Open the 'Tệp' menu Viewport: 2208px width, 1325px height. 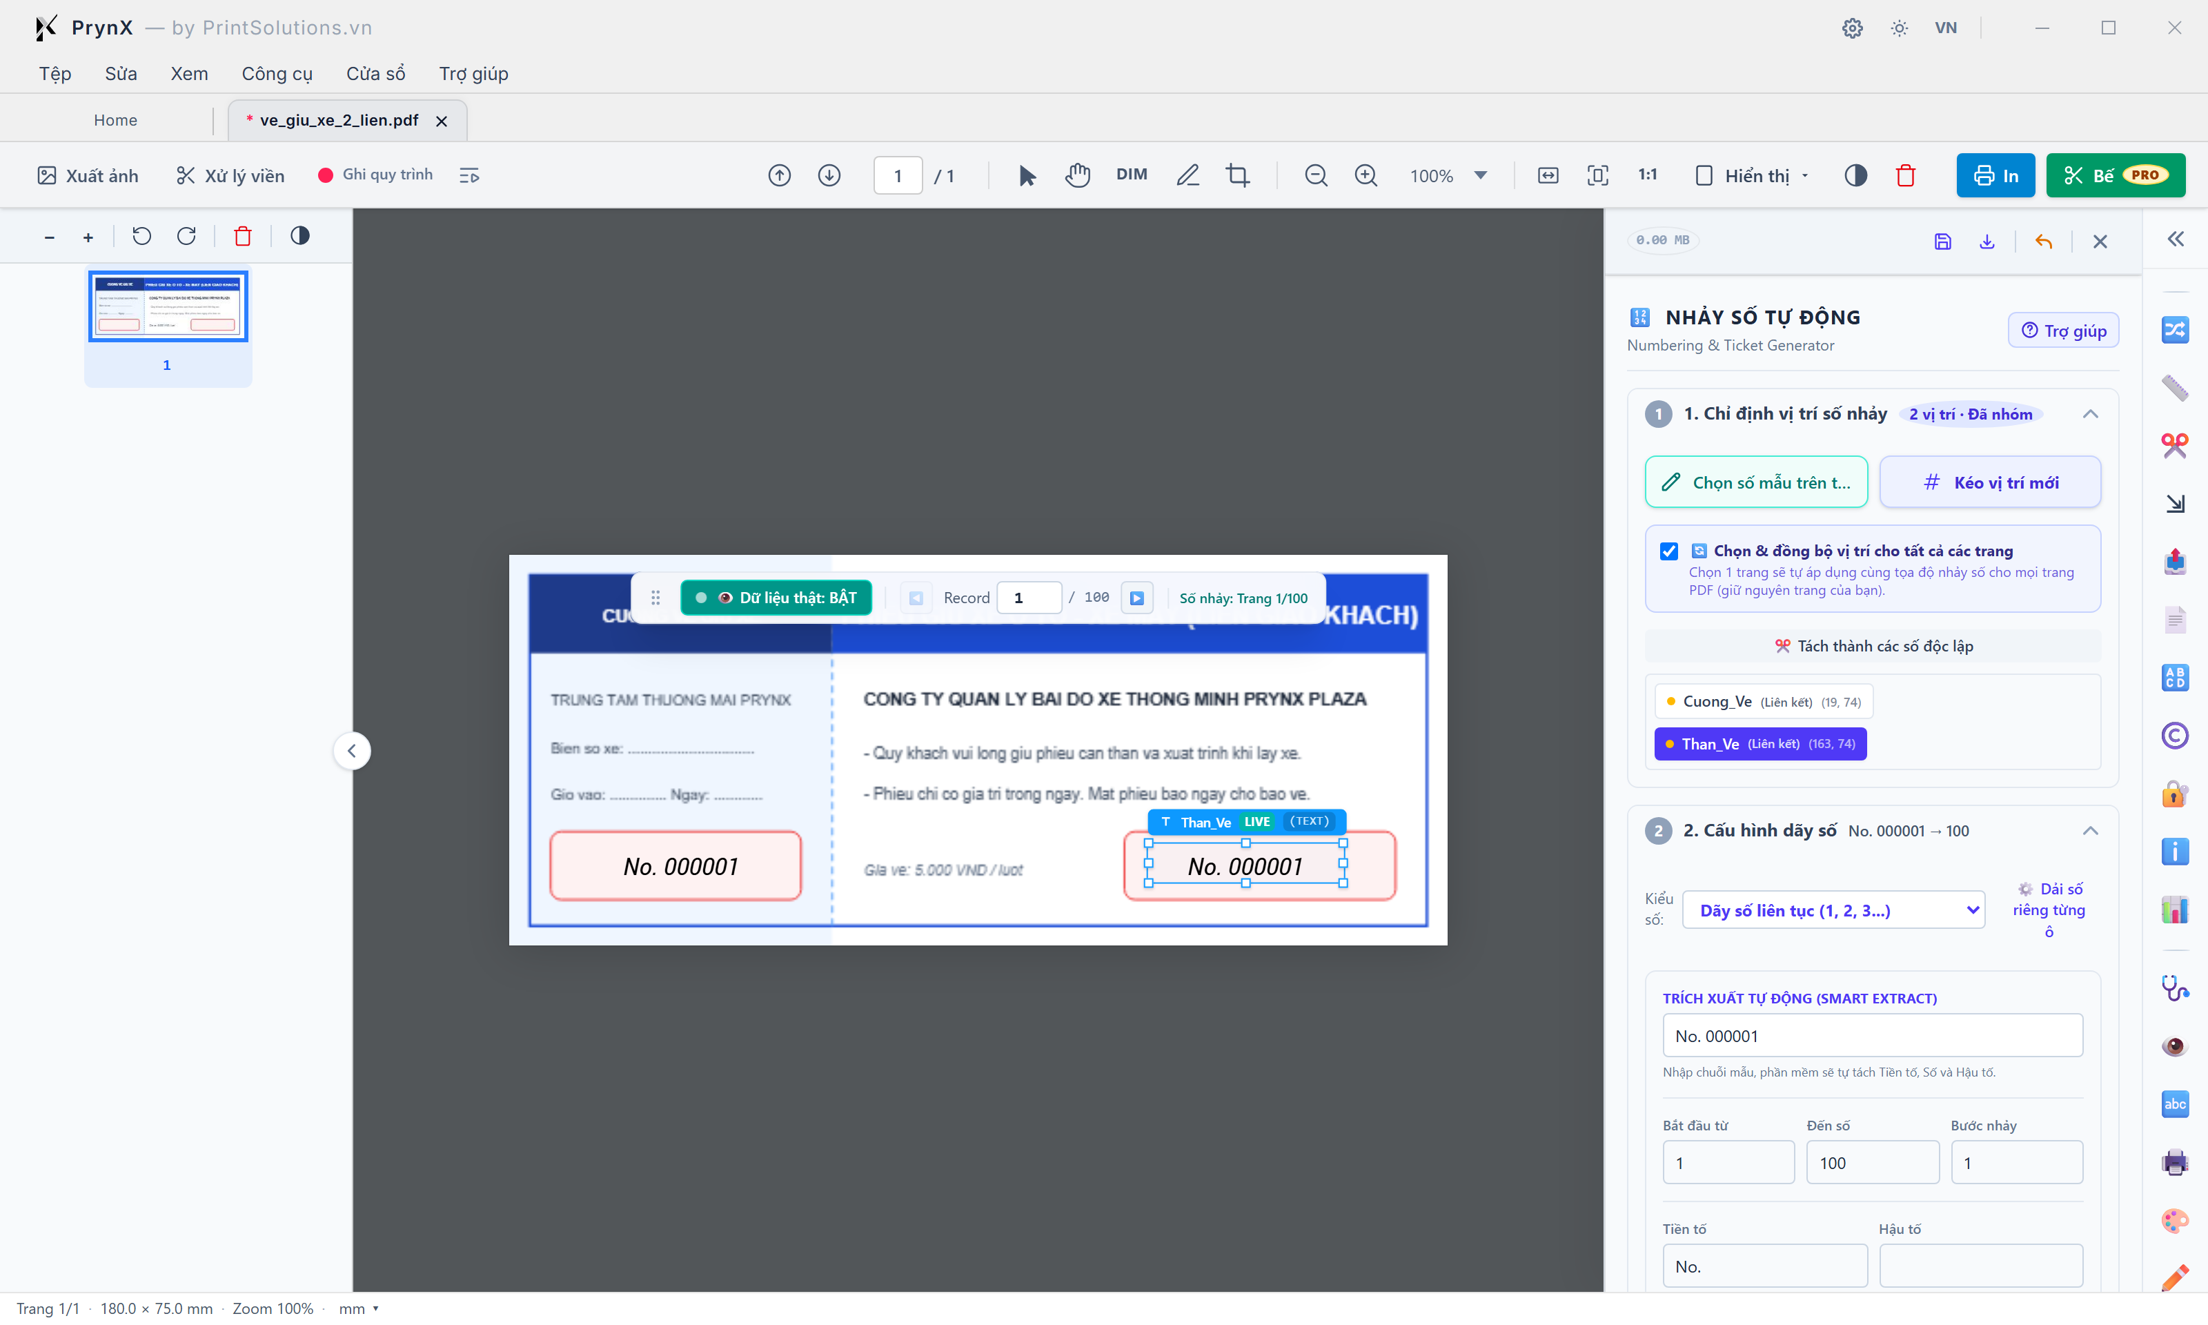pos(55,74)
